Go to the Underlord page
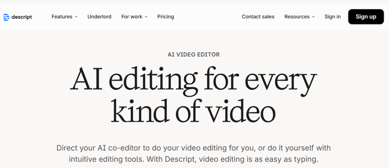Viewport: 389px width, 168px height. (99, 17)
